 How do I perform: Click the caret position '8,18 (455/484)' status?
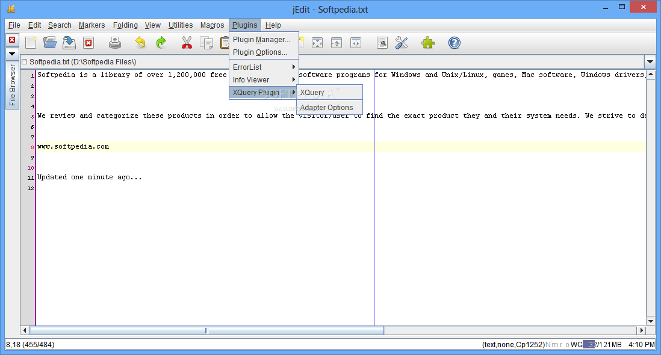[x=30, y=345]
